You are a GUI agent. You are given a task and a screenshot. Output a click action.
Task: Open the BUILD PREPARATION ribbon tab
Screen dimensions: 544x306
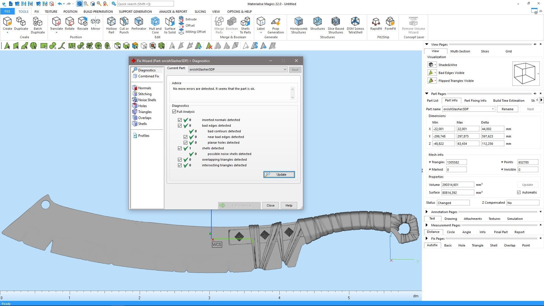[98, 12]
